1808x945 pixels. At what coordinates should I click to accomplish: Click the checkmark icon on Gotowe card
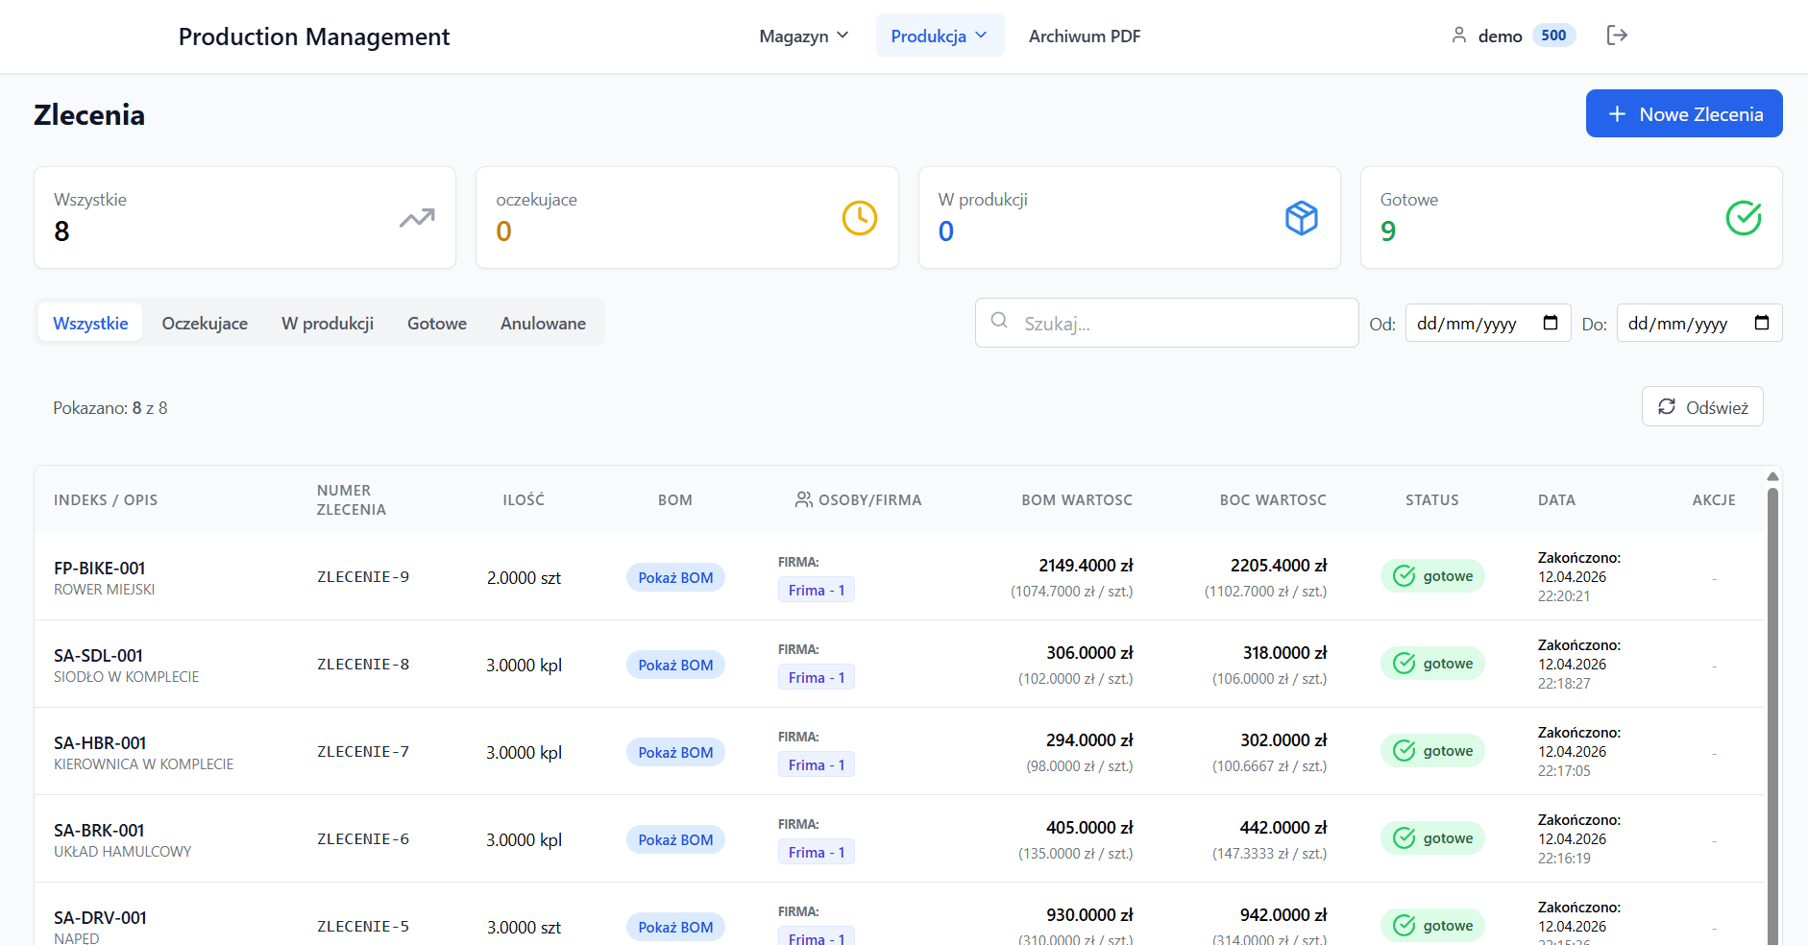click(1744, 218)
